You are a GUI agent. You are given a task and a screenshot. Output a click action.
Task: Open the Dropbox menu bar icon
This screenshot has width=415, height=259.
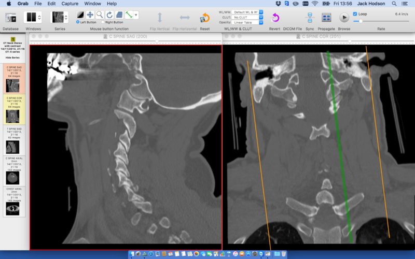point(278,4)
